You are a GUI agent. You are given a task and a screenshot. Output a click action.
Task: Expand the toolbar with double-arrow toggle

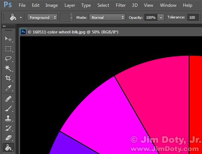tap(4, 26)
